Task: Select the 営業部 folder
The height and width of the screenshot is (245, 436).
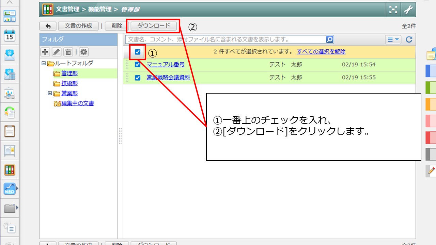Action: 69,93
